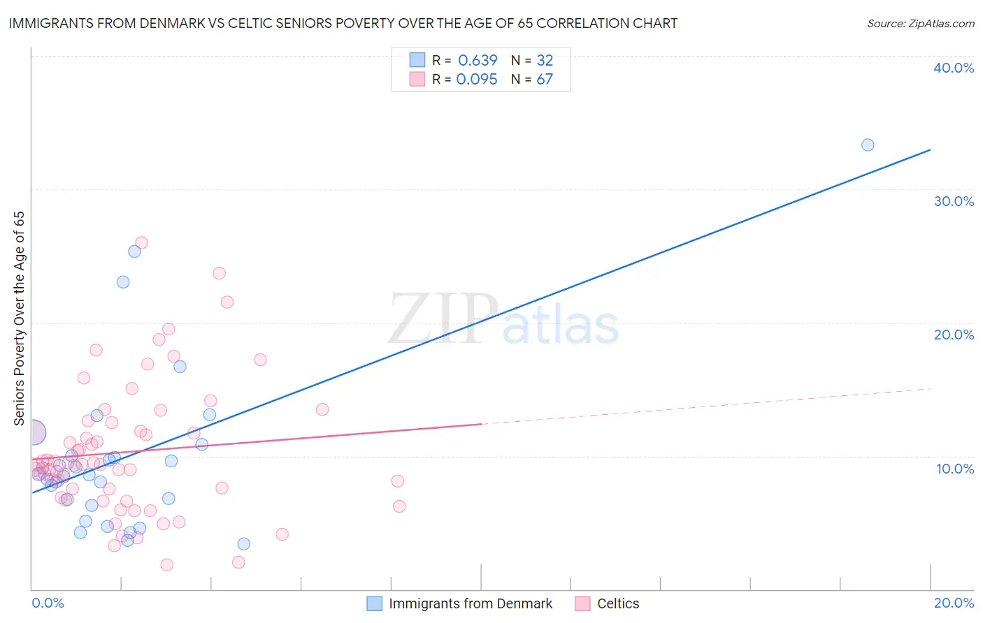Click the Seniors Poverty y-axis title
The height and width of the screenshot is (623, 983).
point(19,318)
